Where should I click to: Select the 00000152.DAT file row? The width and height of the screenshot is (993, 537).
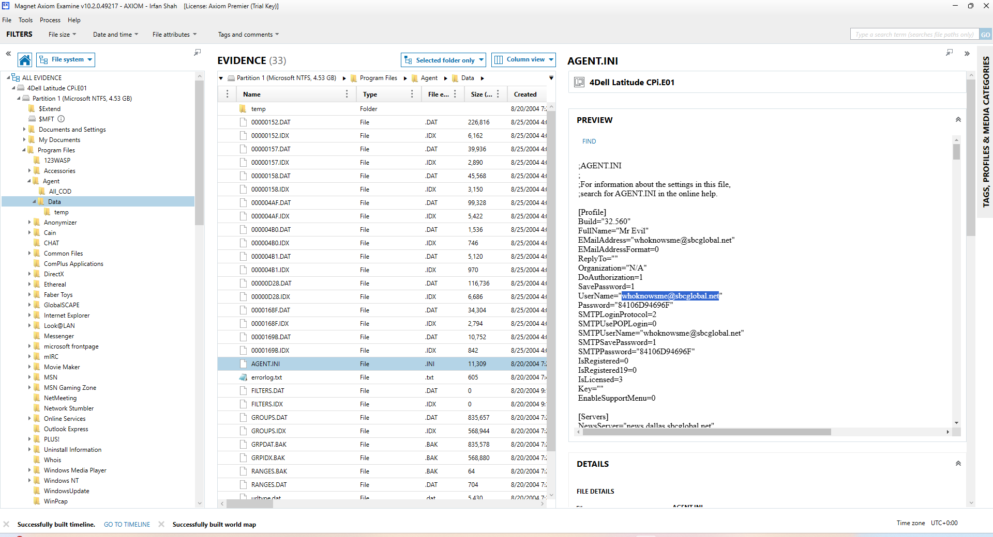[x=383, y=122]
